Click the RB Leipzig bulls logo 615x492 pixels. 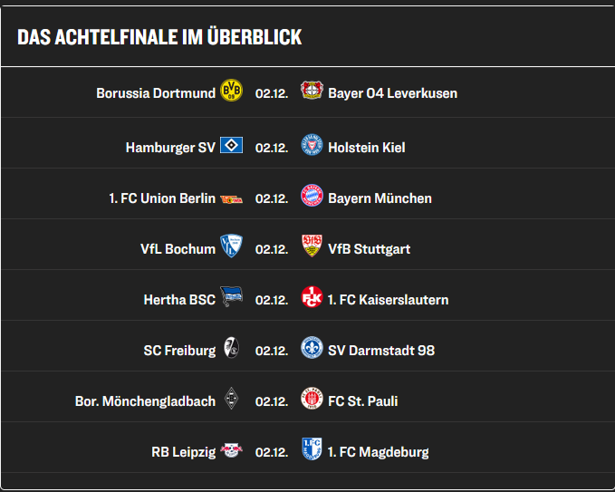click(x=231, y=450)
